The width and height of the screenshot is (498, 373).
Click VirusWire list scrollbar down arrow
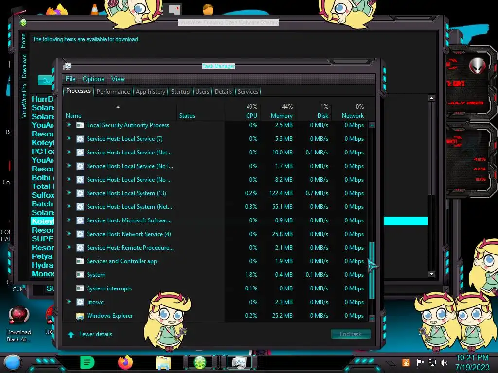coord(431,274)
